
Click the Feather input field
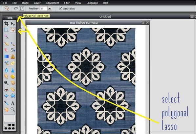pos(44,9)
